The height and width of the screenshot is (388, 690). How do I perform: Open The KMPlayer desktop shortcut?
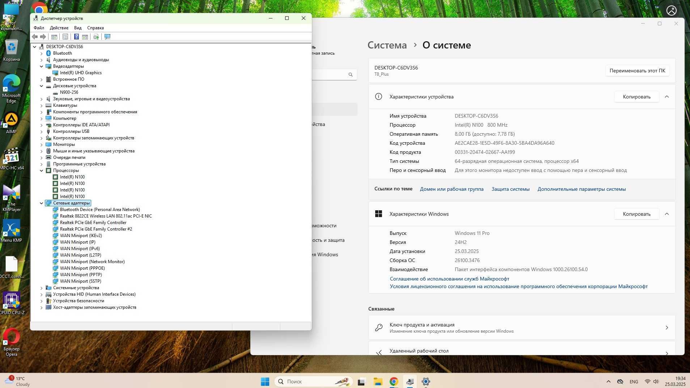pyautogui.click(x=12, y=198)
